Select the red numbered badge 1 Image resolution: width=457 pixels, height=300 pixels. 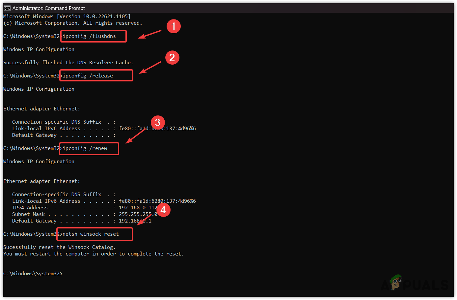[174, 26]
